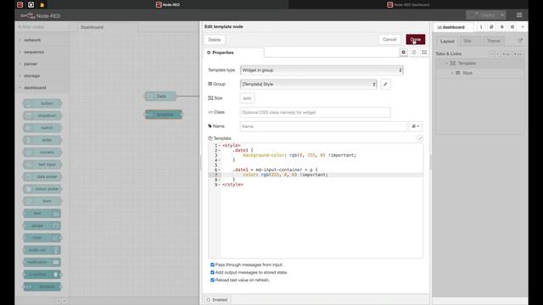Switch to the Node-RED Dashboard browser tab
This screenshot has width=543, height=305.
(x=408, y=4)
